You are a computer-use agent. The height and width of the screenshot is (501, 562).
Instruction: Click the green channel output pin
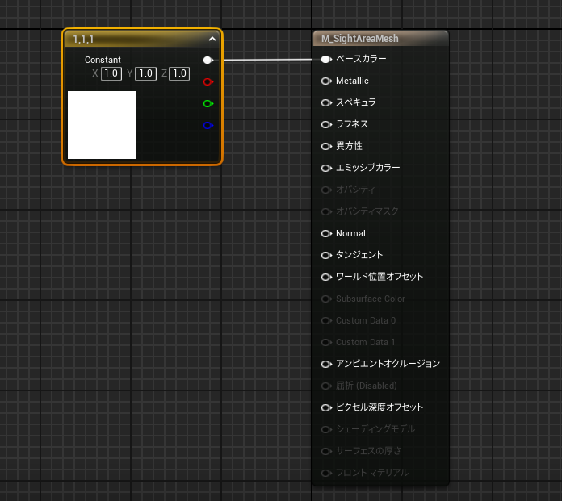coord(208,103)
